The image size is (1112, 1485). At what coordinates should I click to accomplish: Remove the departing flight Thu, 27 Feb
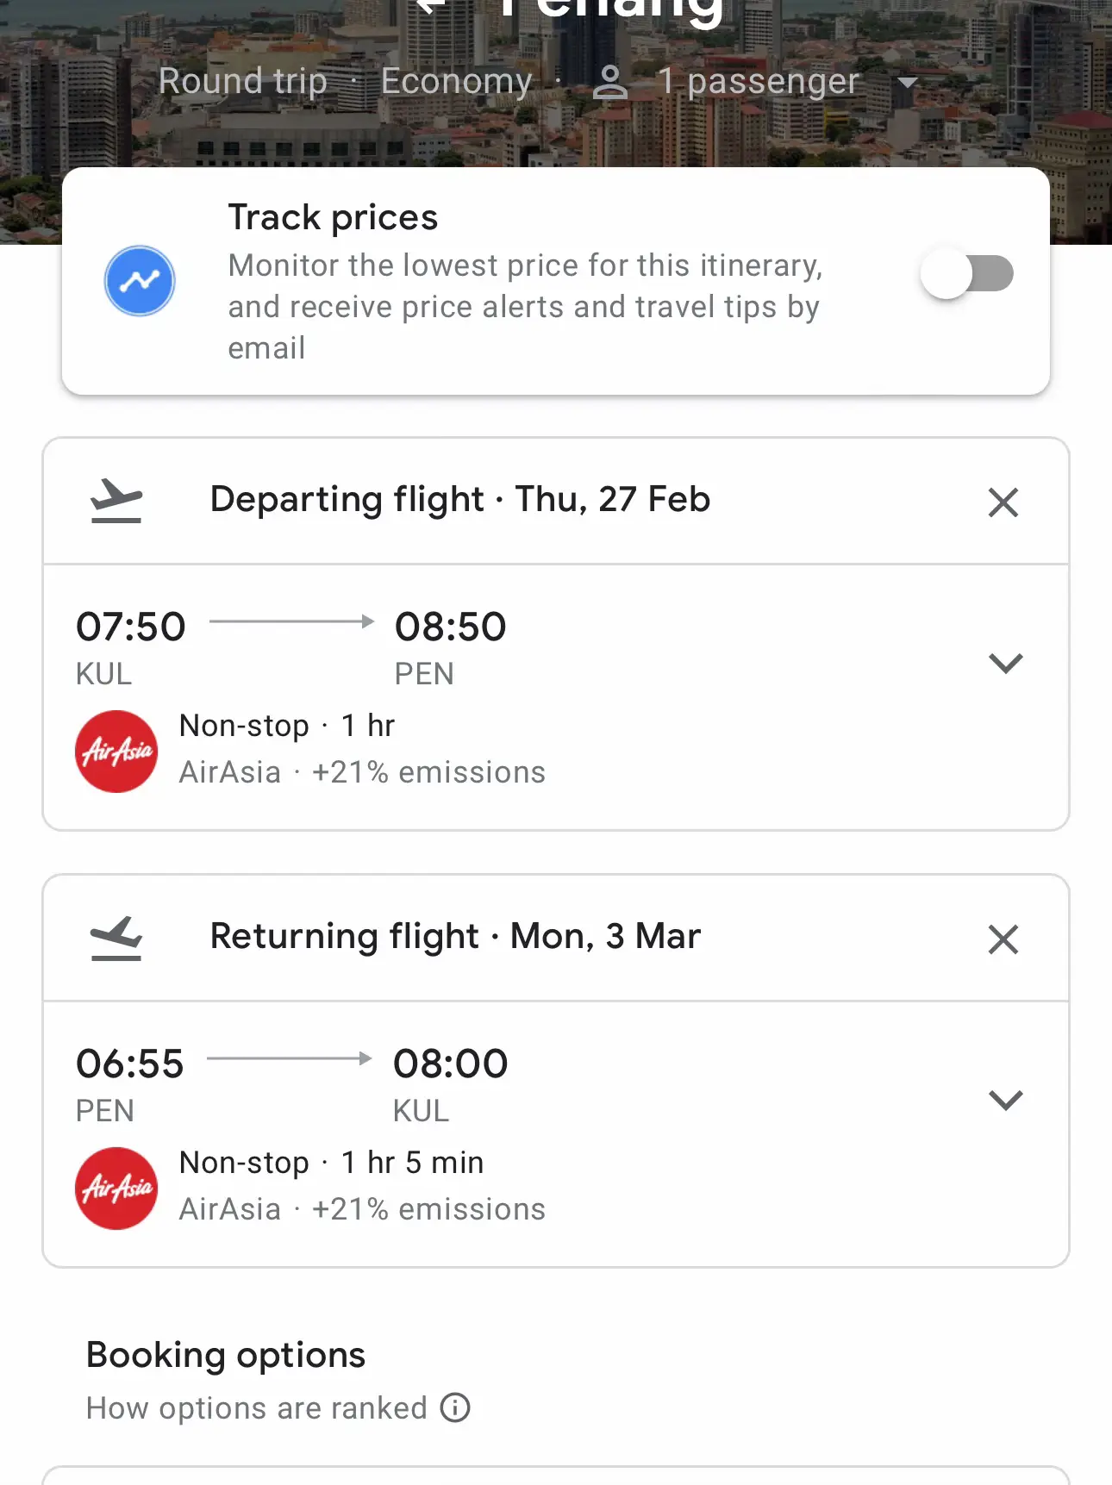pos(1003,502)
